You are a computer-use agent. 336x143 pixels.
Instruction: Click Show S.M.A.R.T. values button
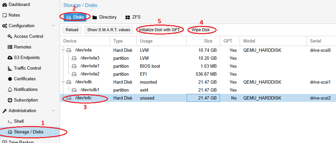click(x=109, y=30)
